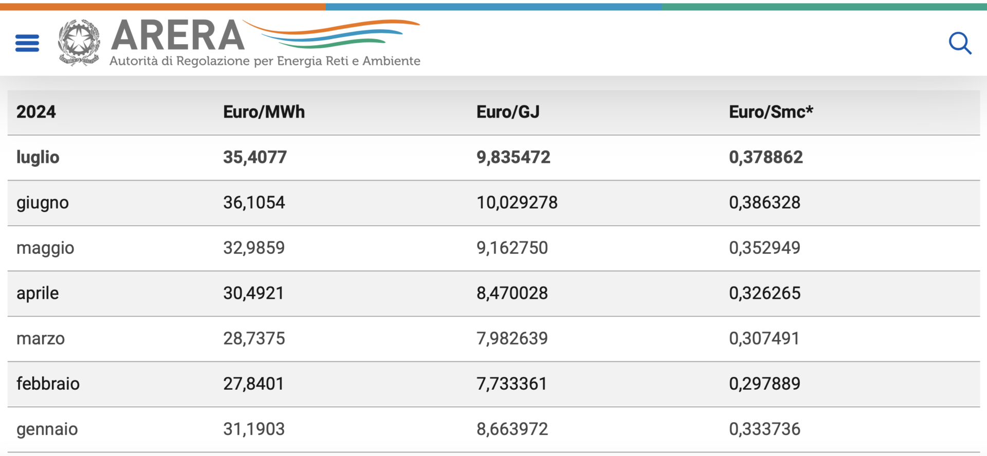The width and height of the screenshot is (987, 456).
Task: Click the Euro/Smc* column header
Action: tap(771, 112)
